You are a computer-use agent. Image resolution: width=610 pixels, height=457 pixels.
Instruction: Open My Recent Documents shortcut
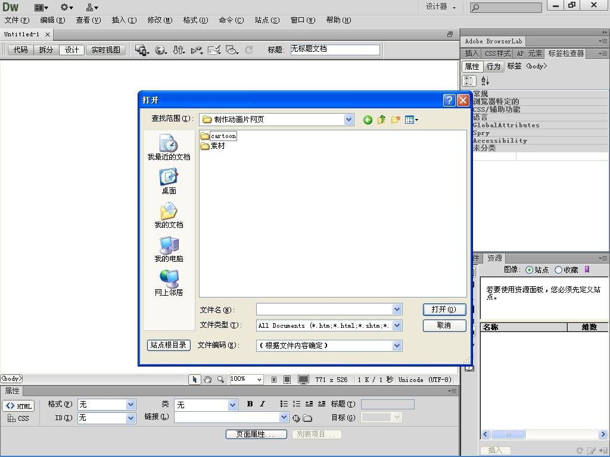click(169, 148)
